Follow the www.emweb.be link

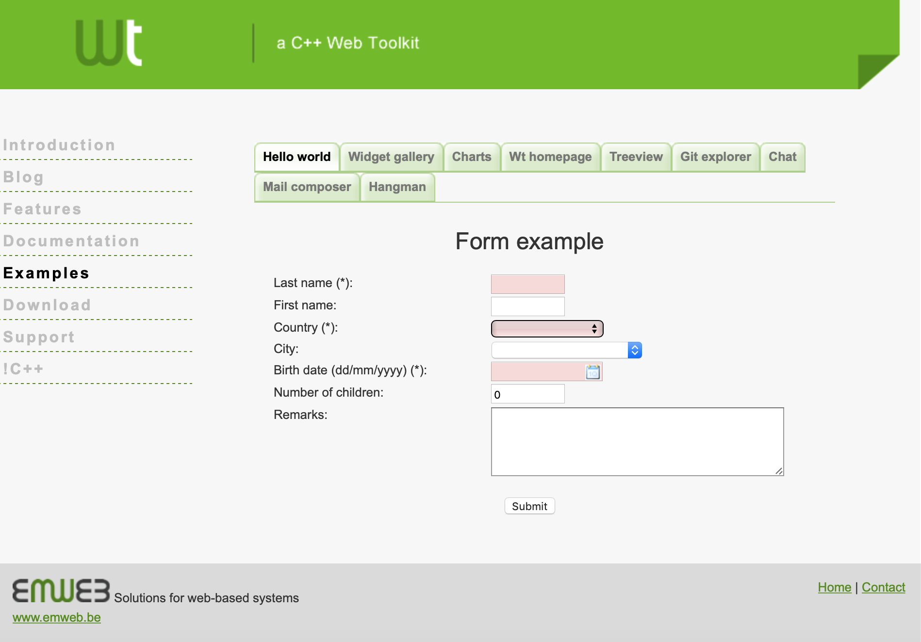pyautogui.click(x=57, y=617)
